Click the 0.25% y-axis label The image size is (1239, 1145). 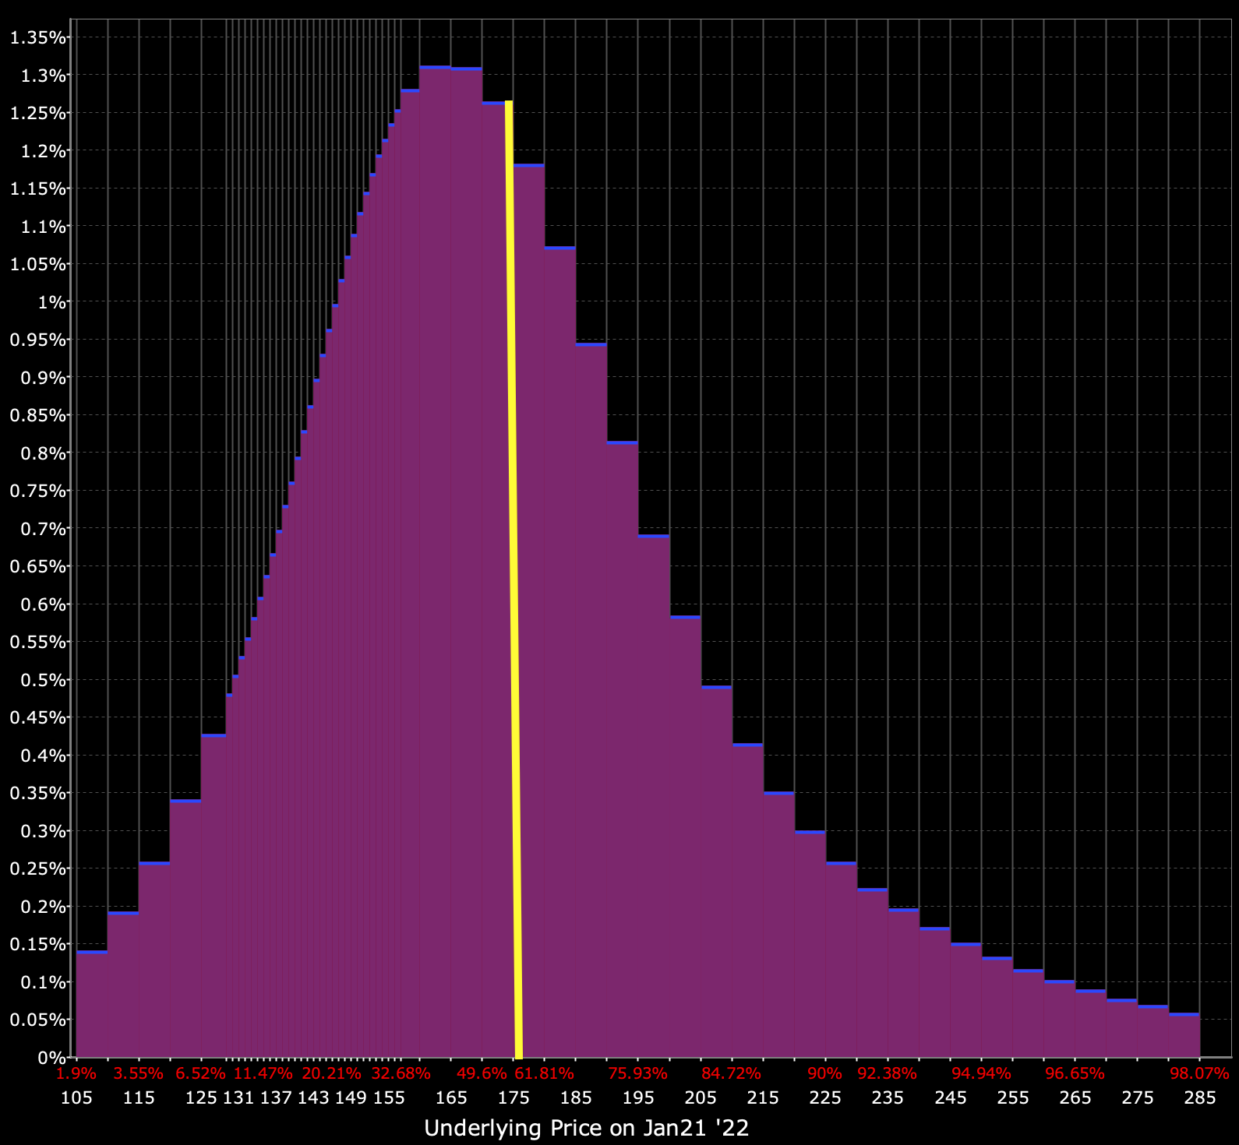pos(37,868)
